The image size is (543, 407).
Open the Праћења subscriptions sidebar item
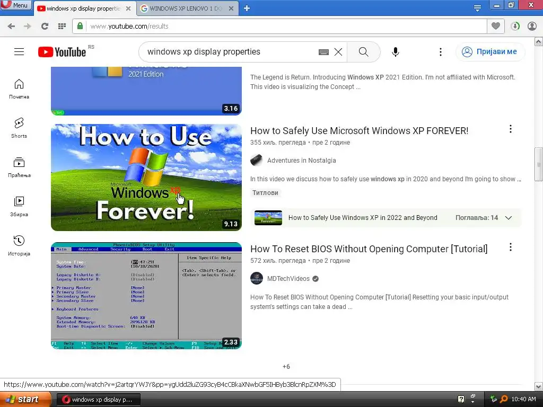[19, 167]
